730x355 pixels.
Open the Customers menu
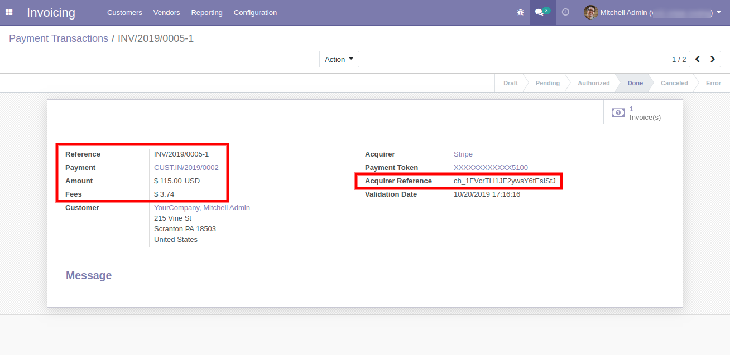point(124,12)
